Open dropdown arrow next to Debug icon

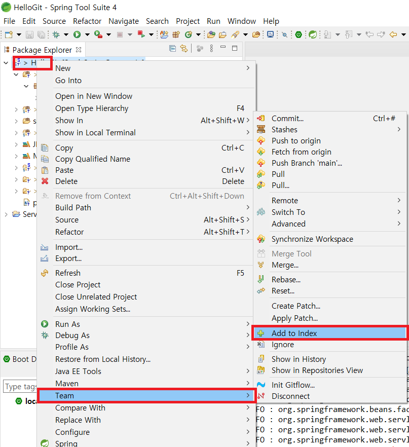pyautogui.click(x=66, y=35)
